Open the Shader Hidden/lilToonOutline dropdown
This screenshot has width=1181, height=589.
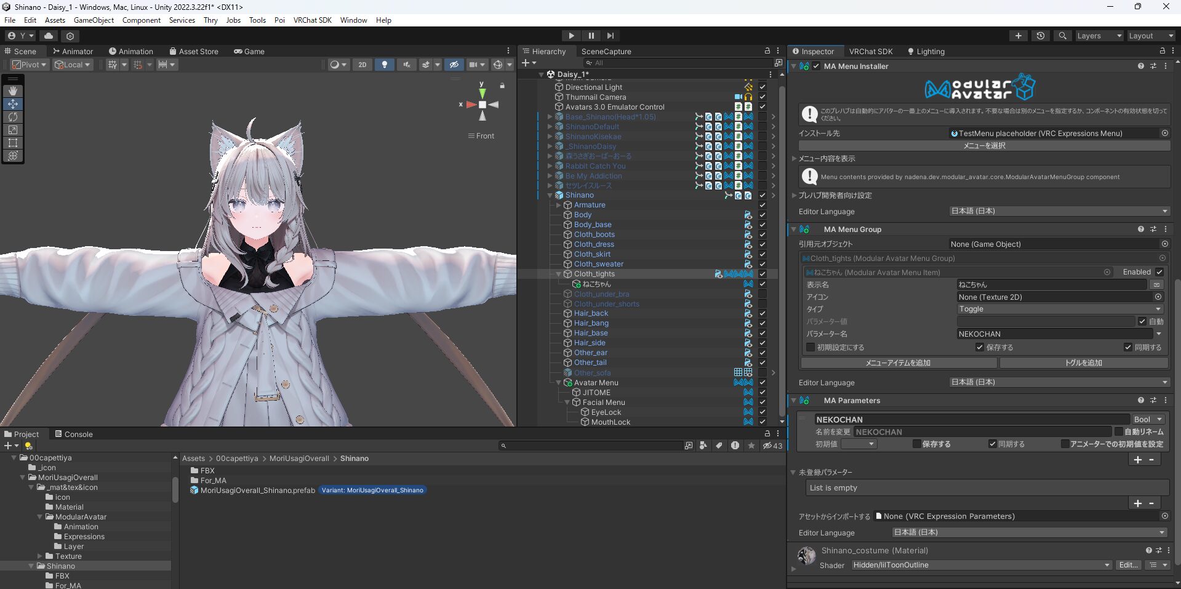[x=982, y=565]
